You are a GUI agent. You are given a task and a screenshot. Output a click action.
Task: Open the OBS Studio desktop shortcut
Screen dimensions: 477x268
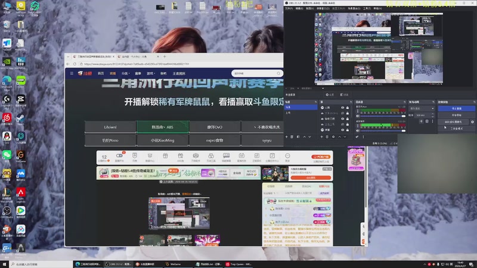(7, 212)
